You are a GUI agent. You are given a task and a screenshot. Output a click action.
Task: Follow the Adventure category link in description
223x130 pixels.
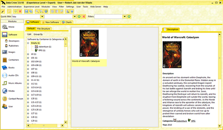(182, 121)
